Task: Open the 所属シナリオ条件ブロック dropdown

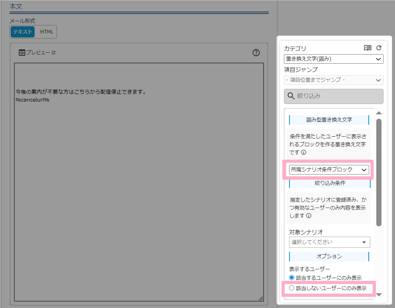Action: [329, 169]
